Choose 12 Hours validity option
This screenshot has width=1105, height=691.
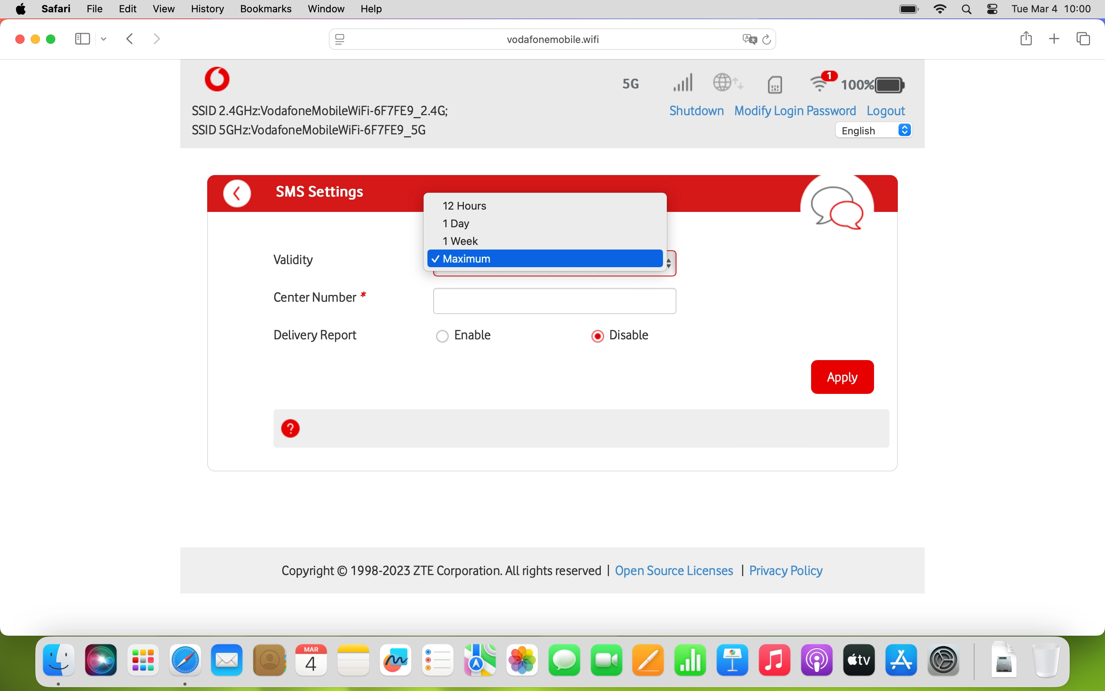click(x=545, y=206)
